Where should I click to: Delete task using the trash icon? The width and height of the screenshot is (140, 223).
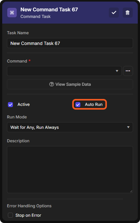point(128,13)
